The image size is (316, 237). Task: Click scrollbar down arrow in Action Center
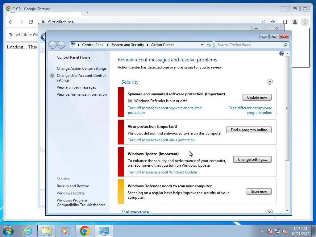(x=287, y=211)
